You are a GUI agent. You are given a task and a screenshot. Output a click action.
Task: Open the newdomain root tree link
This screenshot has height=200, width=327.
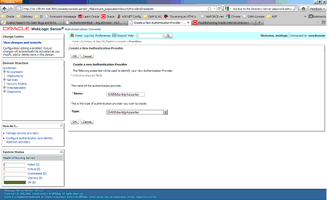click(10, 68)
